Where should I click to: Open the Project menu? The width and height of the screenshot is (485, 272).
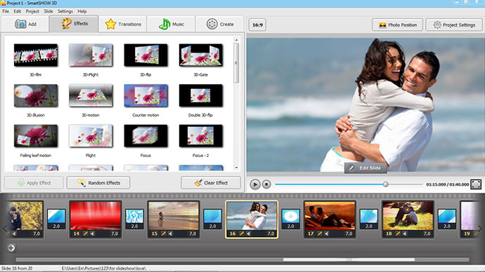32,11
